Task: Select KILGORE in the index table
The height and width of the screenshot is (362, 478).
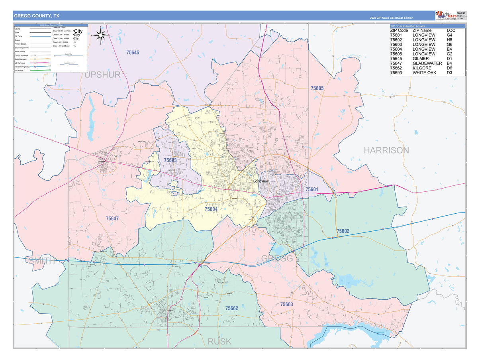Action: point(422,68)
